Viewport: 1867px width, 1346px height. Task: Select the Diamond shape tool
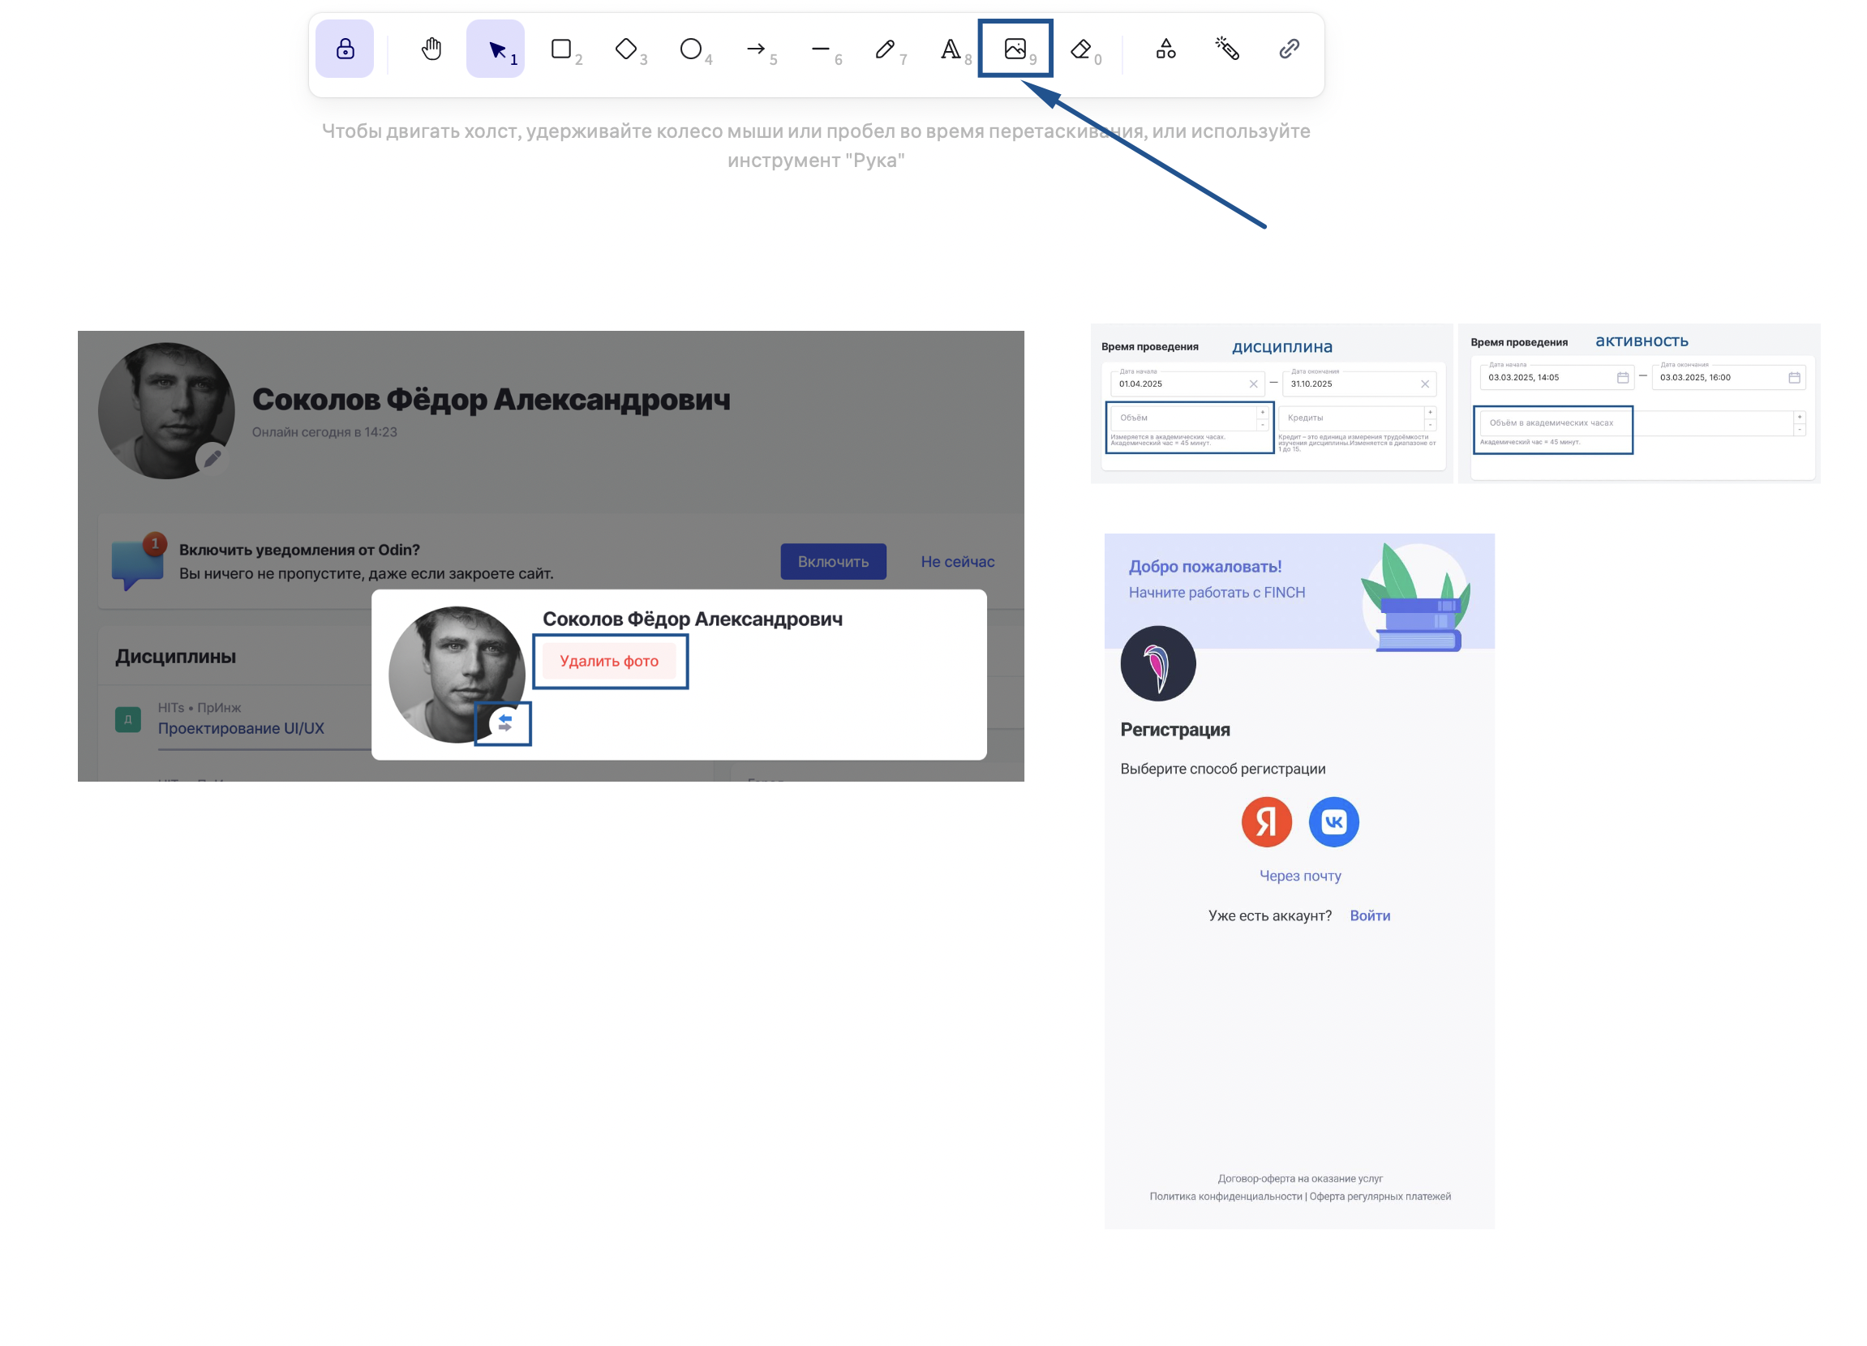point(625,49)
